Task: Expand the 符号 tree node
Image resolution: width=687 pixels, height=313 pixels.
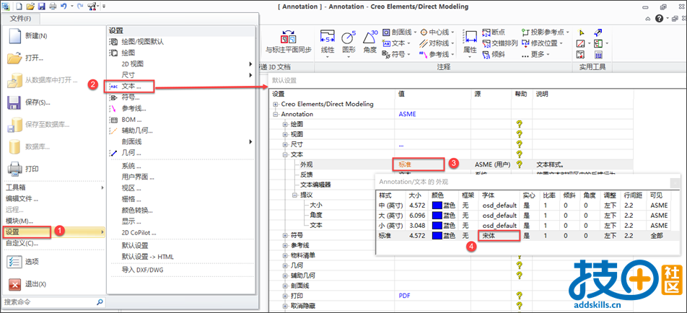Action: (x=285, y=236)
